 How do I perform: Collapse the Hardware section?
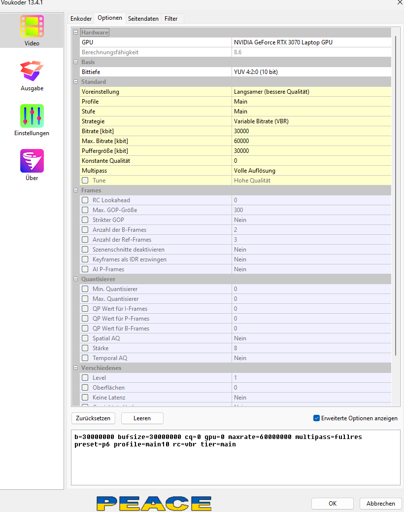pos(76,33)
